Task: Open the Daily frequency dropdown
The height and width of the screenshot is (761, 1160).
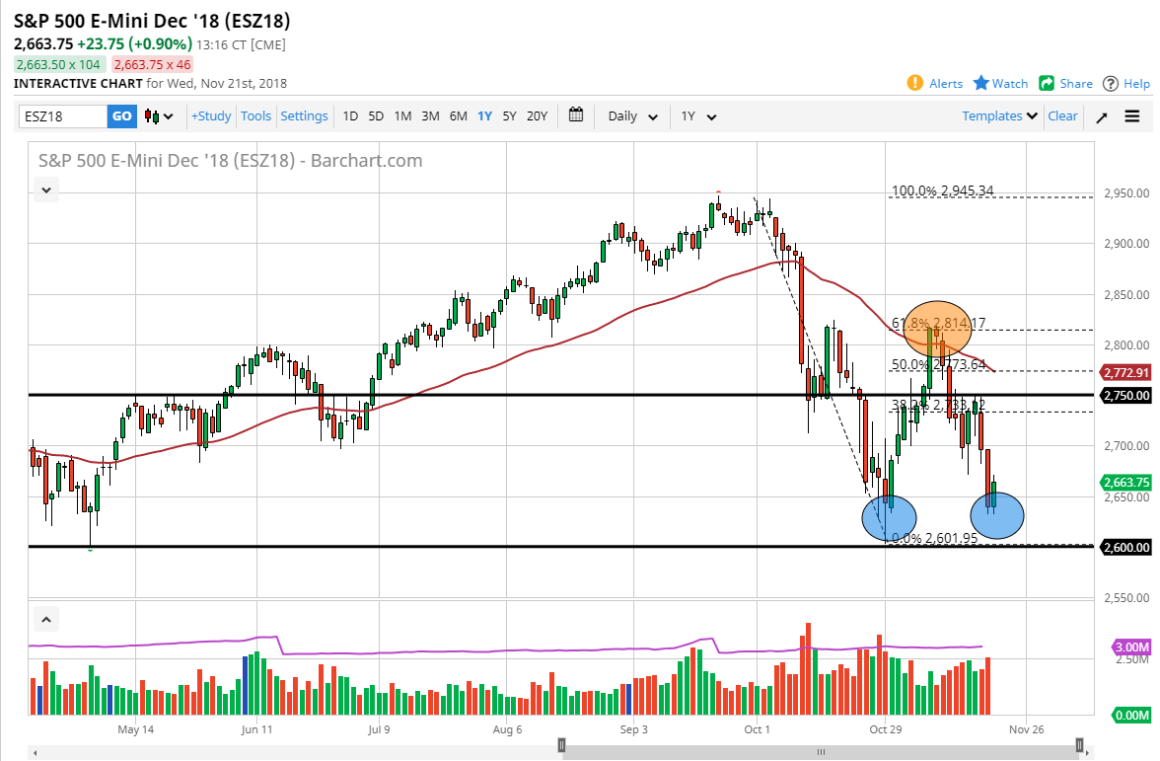Action: [631, 115]
